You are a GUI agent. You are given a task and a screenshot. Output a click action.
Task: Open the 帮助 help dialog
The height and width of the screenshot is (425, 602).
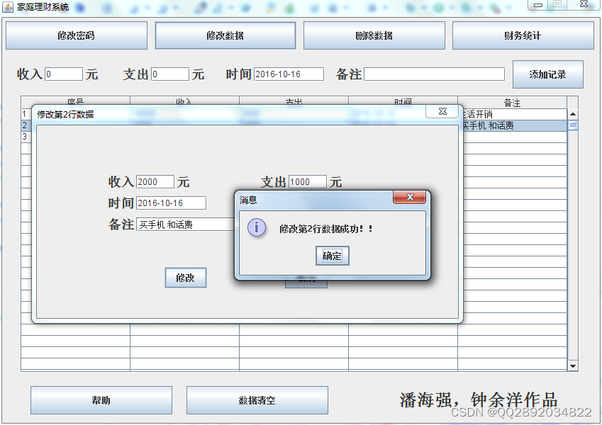coord(101,399)
